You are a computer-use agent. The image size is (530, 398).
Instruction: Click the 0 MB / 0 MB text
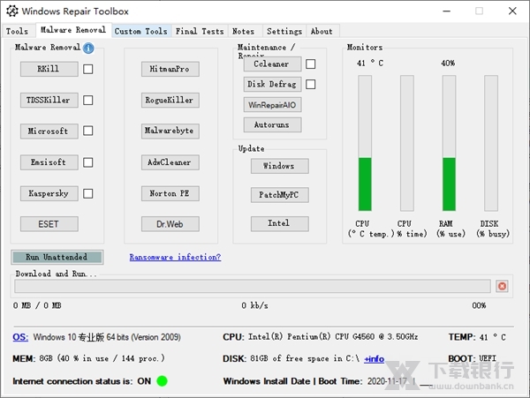pos(37,305)
